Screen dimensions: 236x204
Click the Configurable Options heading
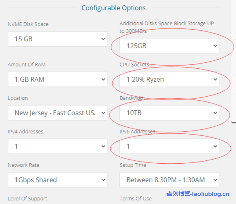point(114,8)
